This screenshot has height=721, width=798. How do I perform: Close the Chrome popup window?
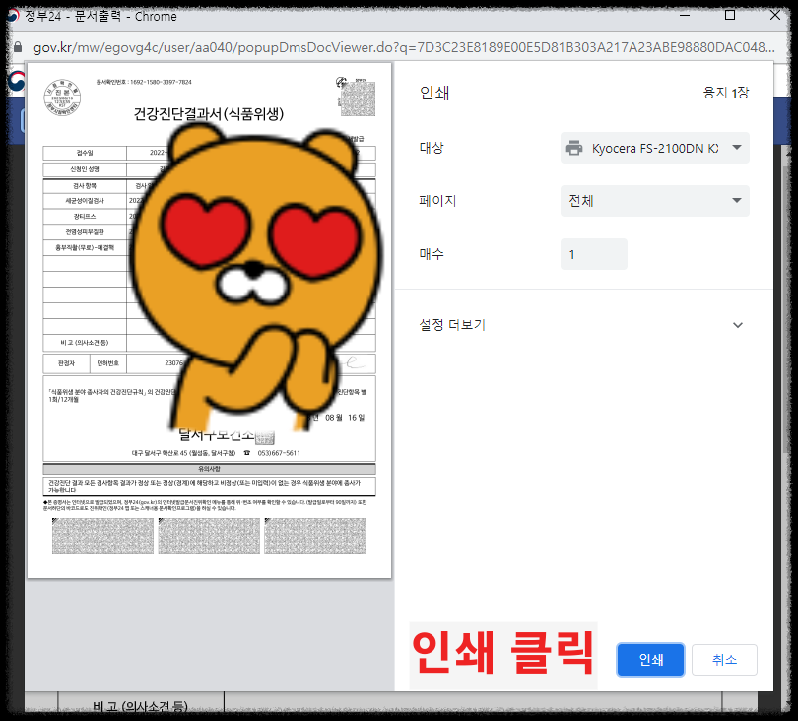tap(775, 15)
